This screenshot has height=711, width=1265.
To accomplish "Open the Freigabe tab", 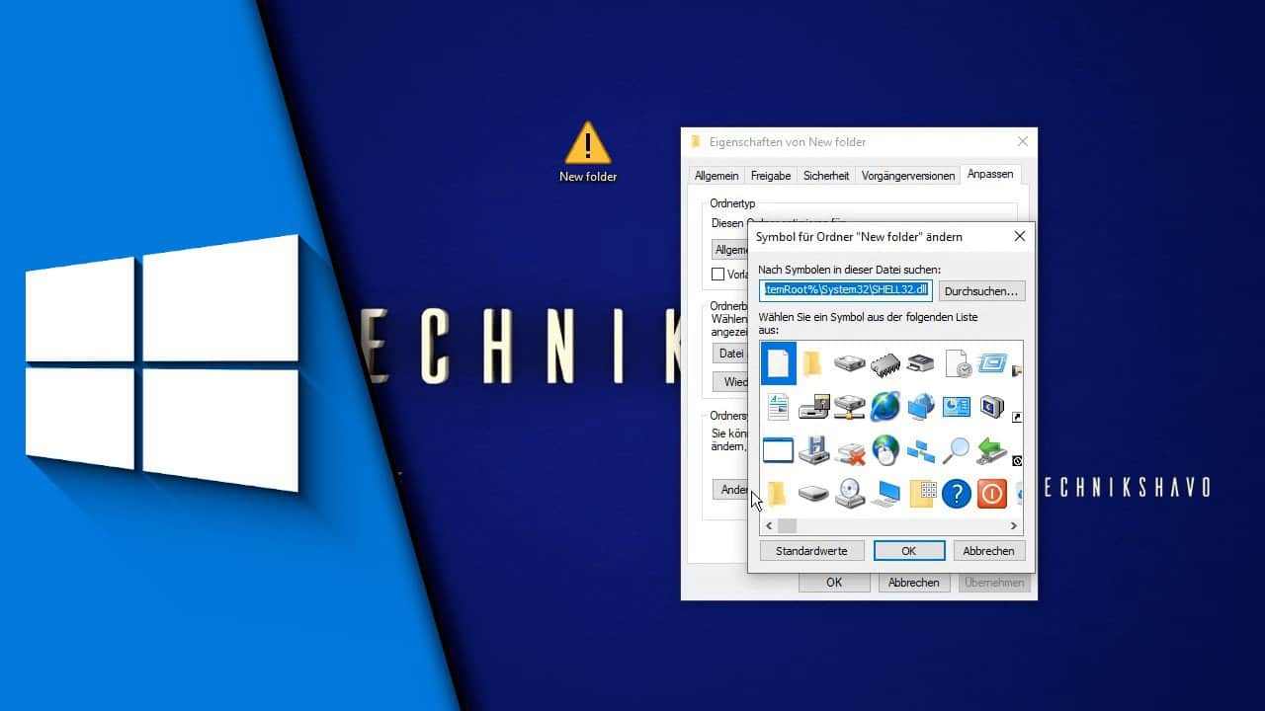I will coord(771,176).
